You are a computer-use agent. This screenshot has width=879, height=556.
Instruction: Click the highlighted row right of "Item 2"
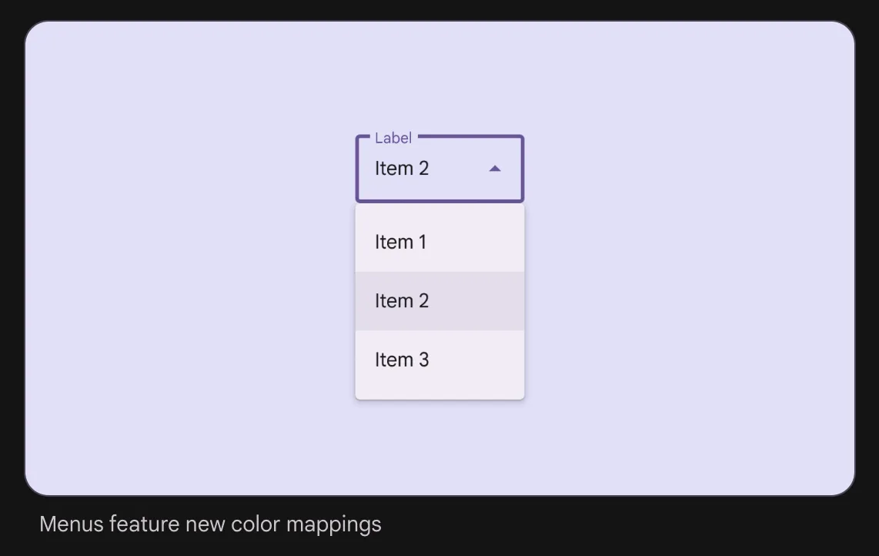tap(477, 301)
